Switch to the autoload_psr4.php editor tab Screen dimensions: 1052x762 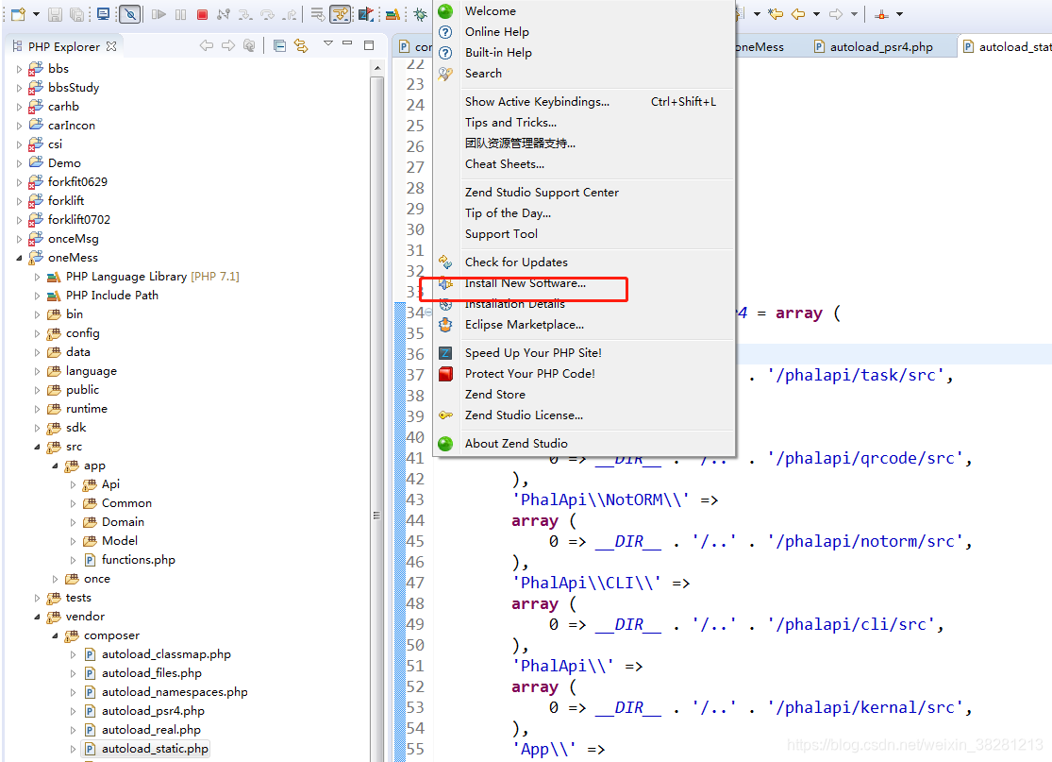tap(874, 47)
